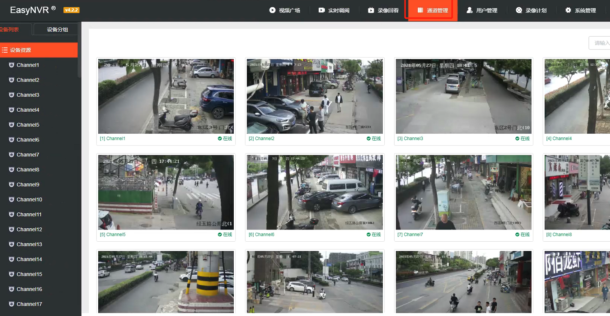Viewport: 610px width, 316px height.
Task: Focus the 请输入 search input field
Action: tap(599, 43)
